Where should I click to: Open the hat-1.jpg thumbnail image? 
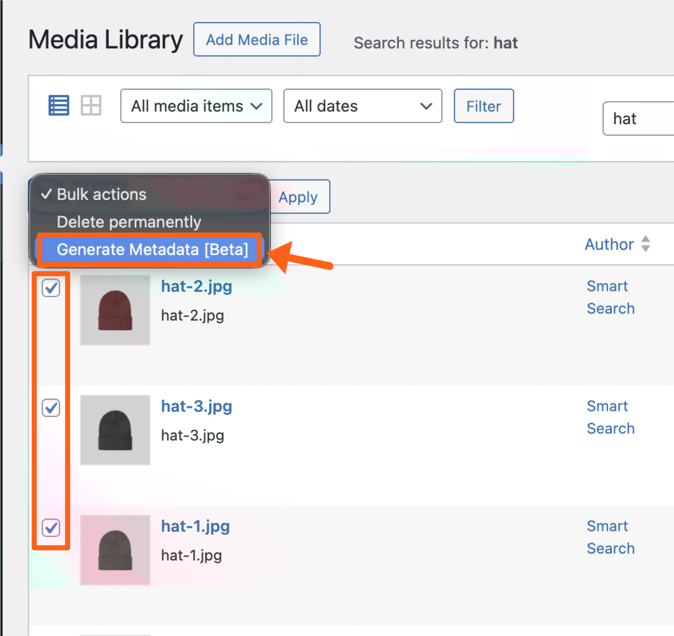[115, 550]
